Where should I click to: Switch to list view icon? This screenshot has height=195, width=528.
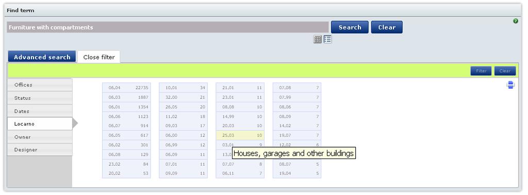[x=327, y=39]
